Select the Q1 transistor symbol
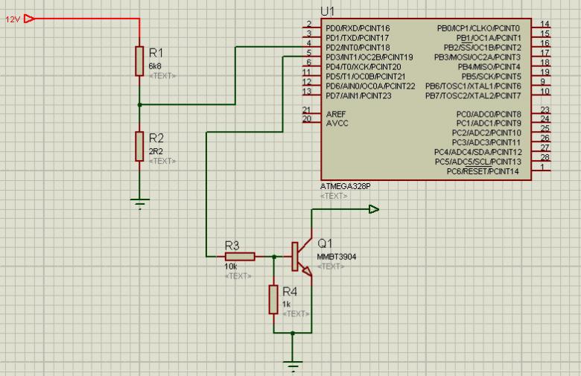The width and height of the screenshot is (581, 376). pyautogui.click(x=302, y=256)
